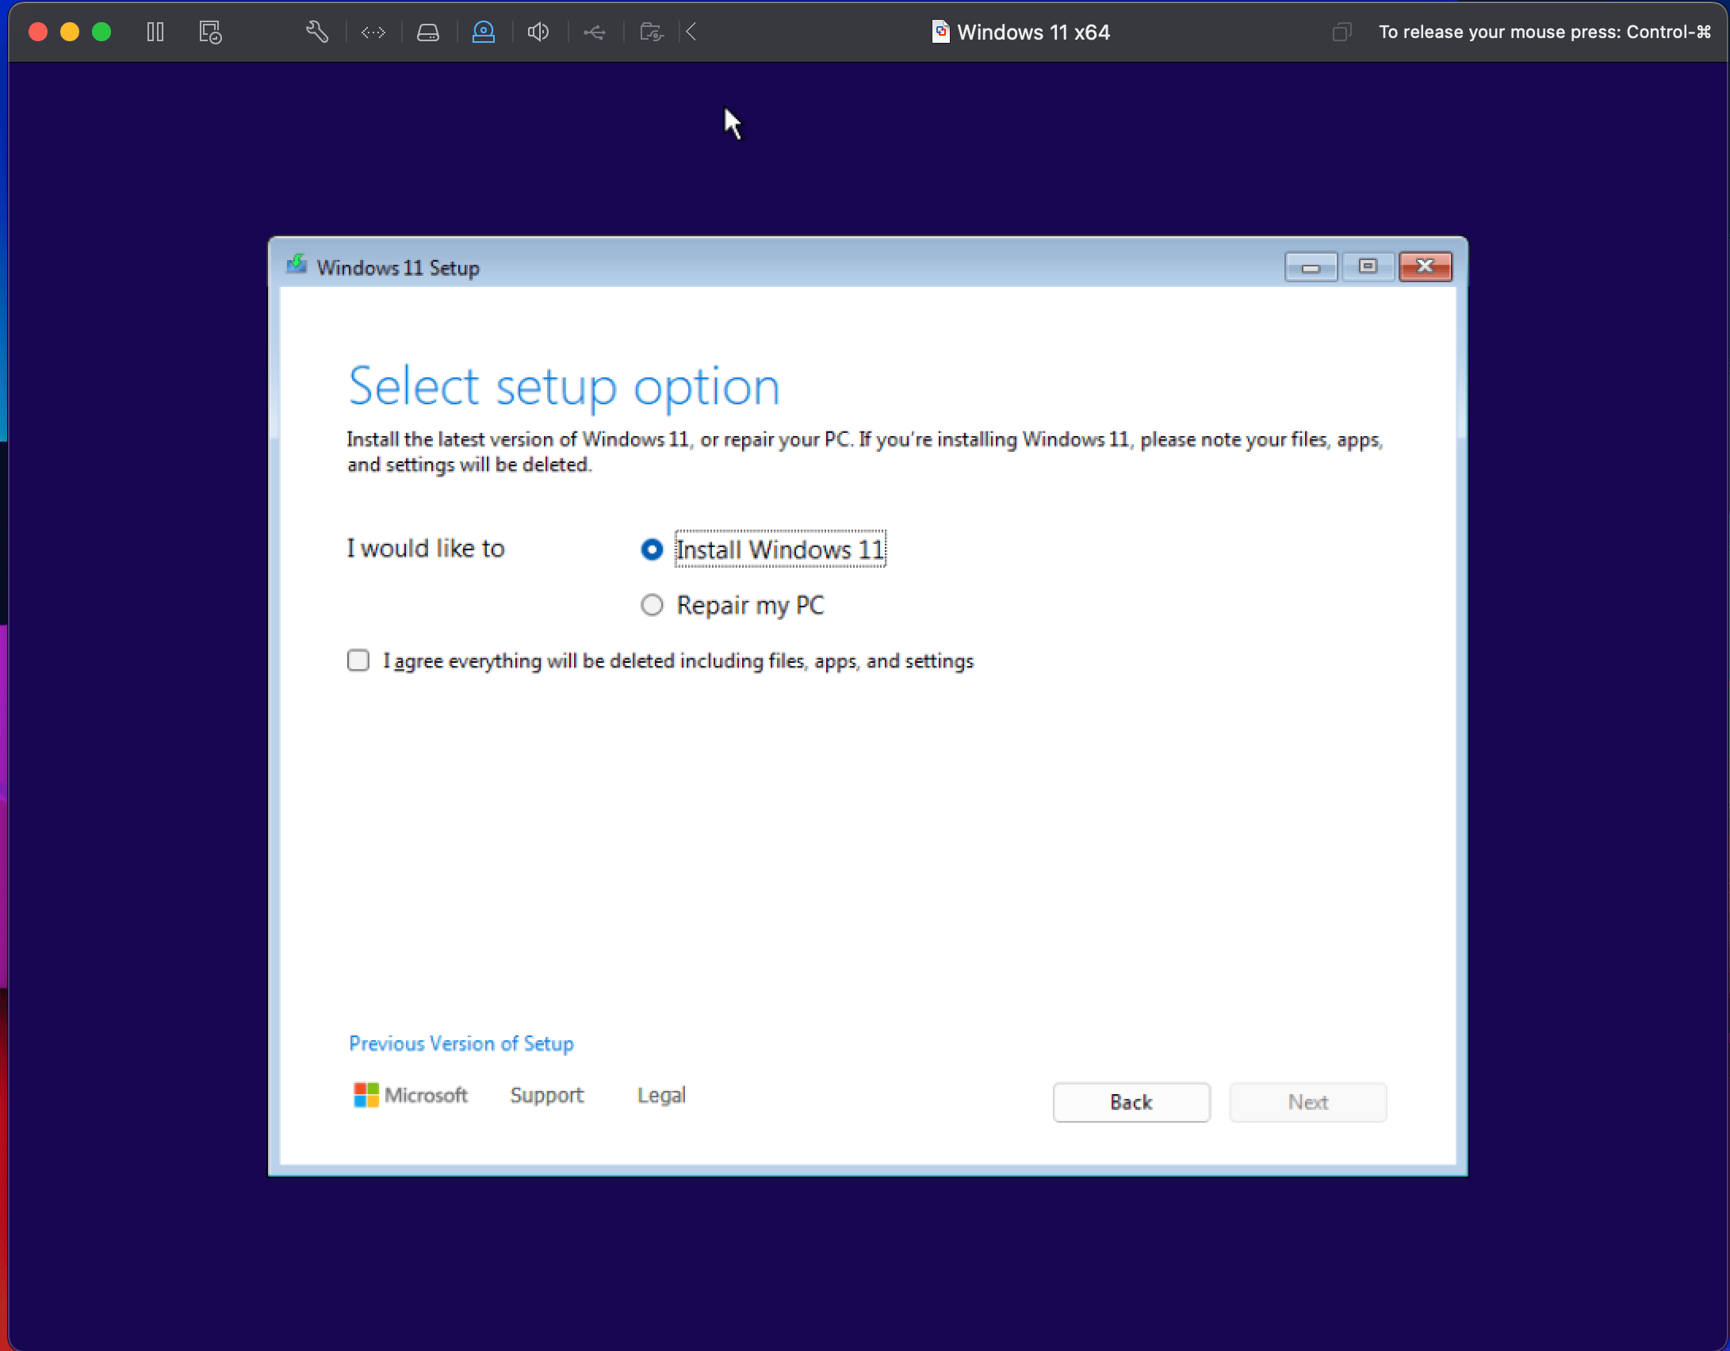This screenshot has width=1730, height=1351.
Task: Click the hard disk device icon
Action: (428, 32)
